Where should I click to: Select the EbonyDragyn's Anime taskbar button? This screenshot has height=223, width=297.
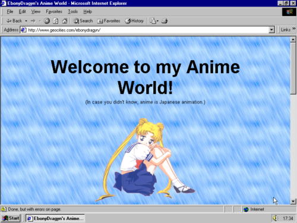pyautogui.click(x=55, y=218)
